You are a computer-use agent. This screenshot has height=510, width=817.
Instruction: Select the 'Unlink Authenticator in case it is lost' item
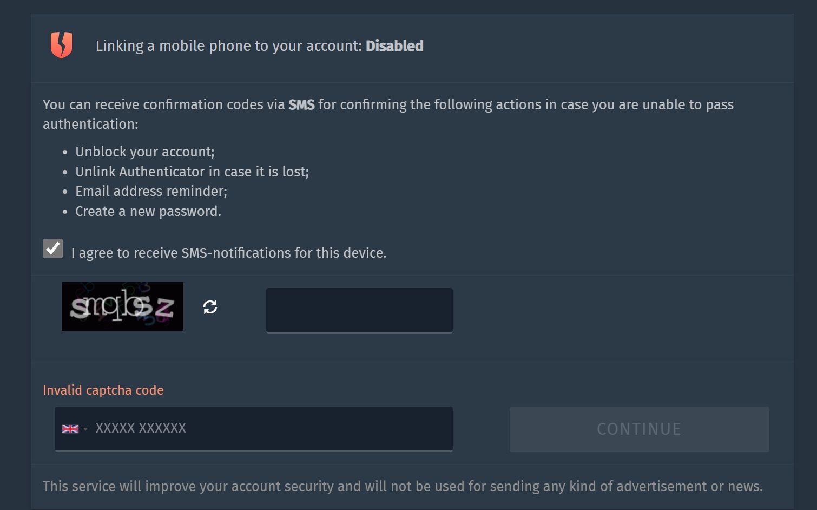[x=192, y=172]
